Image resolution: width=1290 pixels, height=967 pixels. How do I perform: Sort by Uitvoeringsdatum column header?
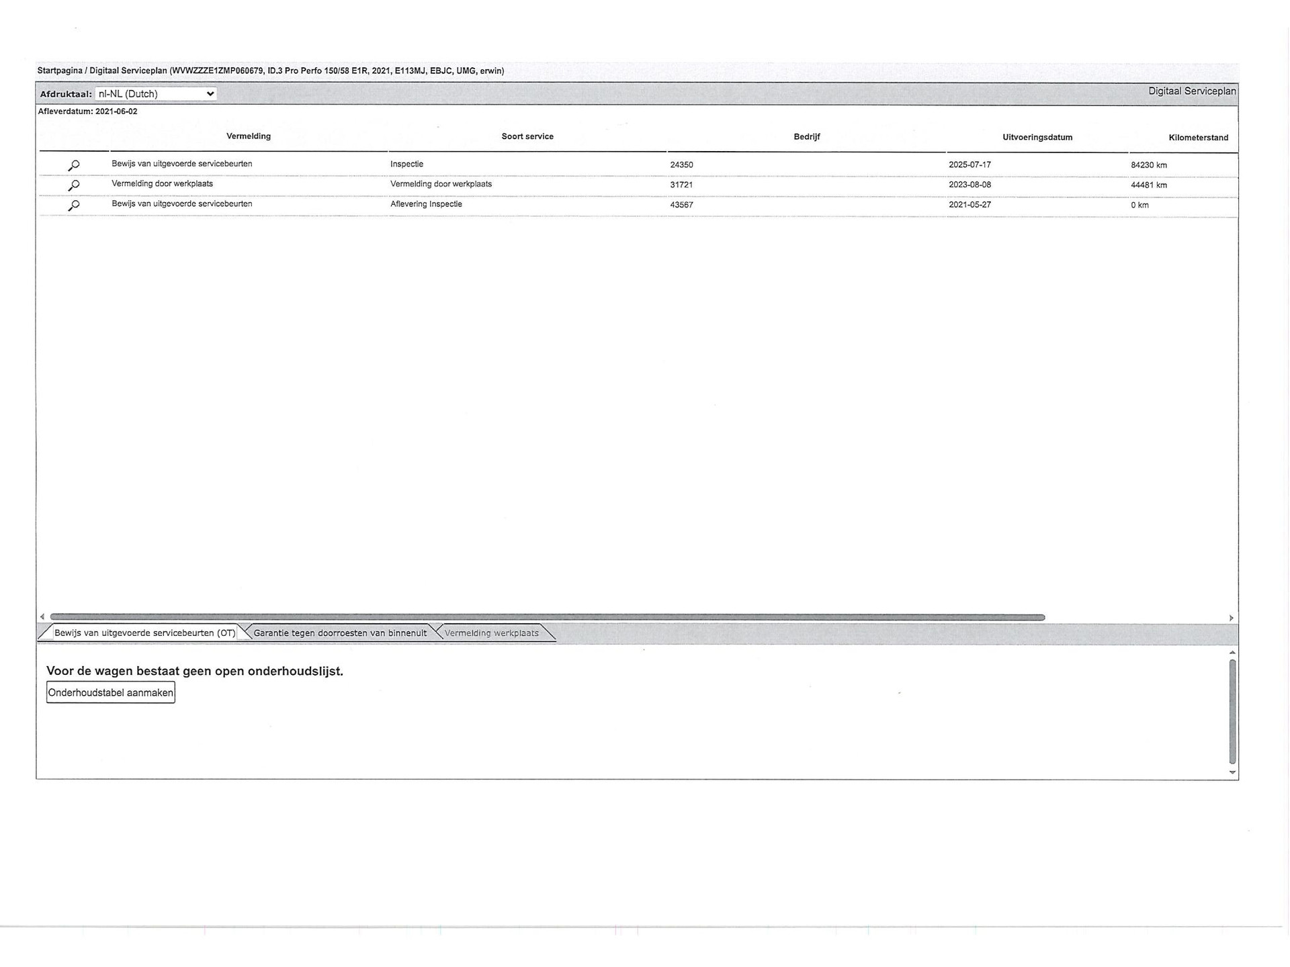point(1037,138)
